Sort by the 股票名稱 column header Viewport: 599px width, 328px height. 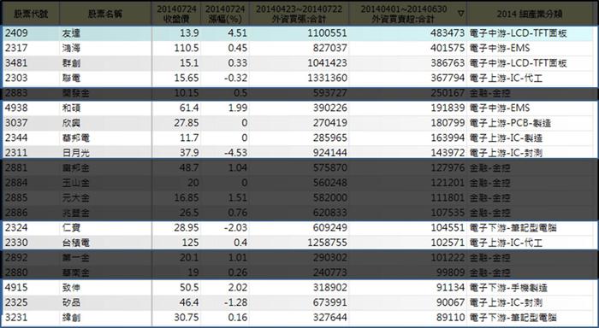[x=105, y=15]
